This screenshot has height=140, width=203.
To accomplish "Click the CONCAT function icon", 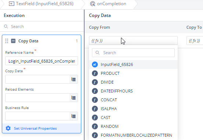I will 95,100.
